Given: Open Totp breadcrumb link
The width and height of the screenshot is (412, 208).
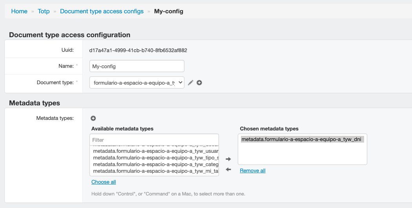Looking at the screenshot, I should tap(44, 11).
